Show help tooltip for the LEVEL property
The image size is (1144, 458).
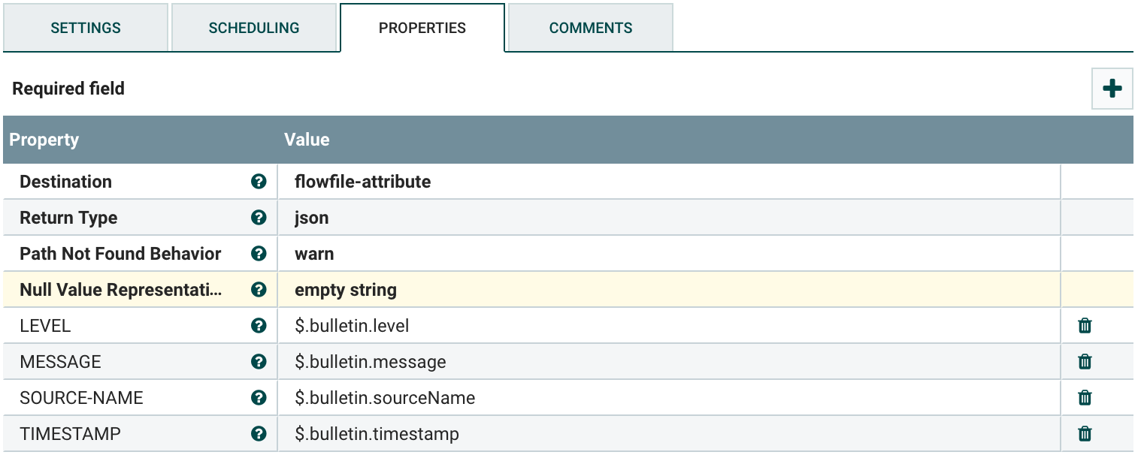[259, 325]
